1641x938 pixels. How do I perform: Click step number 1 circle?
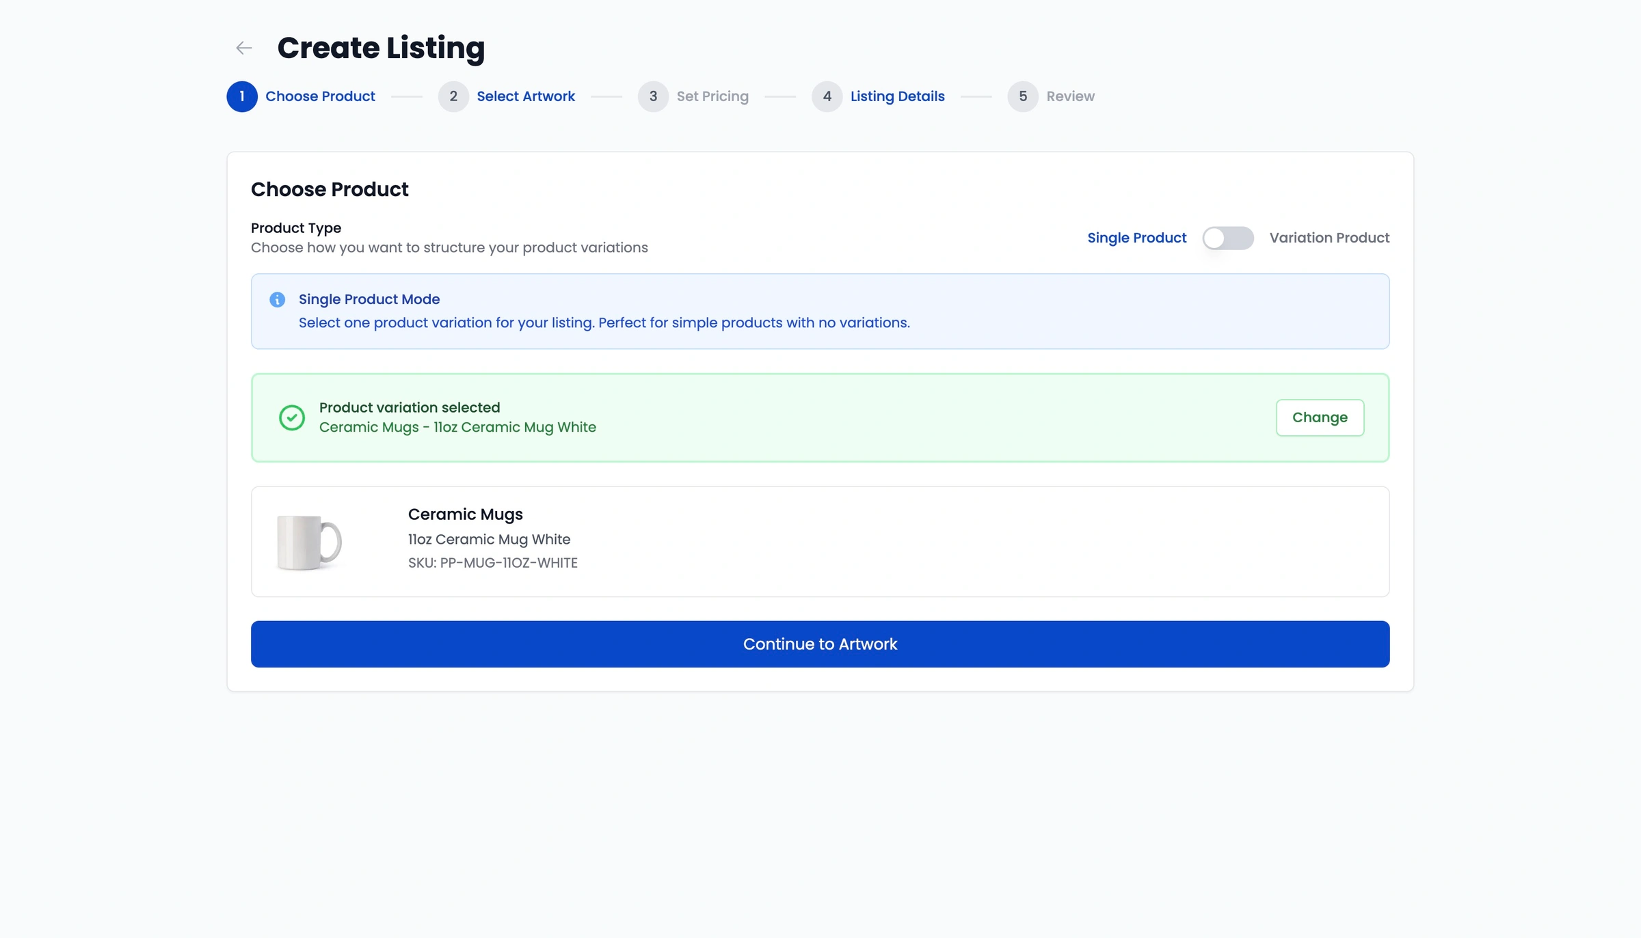242,96
